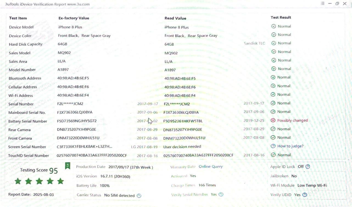This screenshot has height=207, width=352.
Task: Click the Jailbroken No value
Action: 294,176
